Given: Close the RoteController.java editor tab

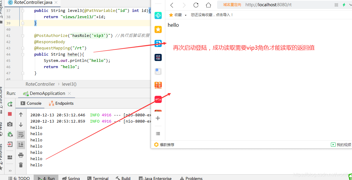Looking at the screenshot, I should [56, 3].
